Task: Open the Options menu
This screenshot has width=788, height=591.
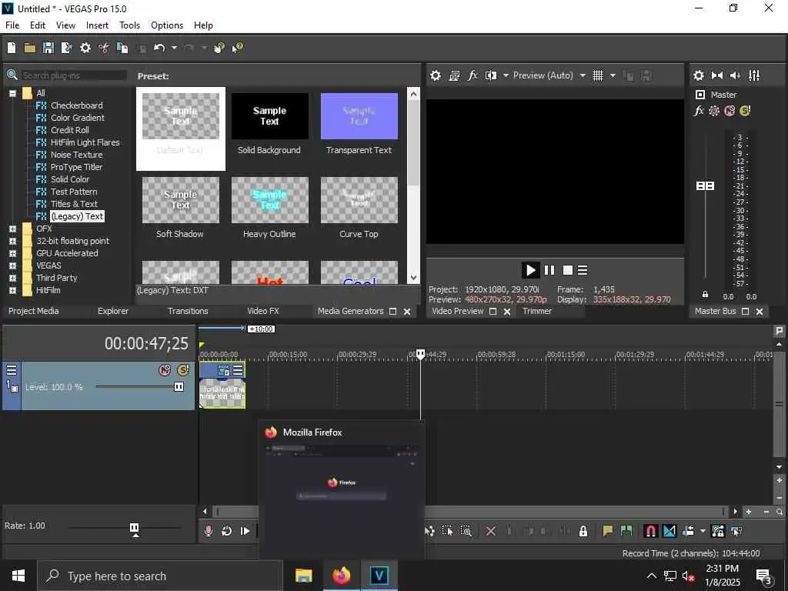Action: (167, 25)
